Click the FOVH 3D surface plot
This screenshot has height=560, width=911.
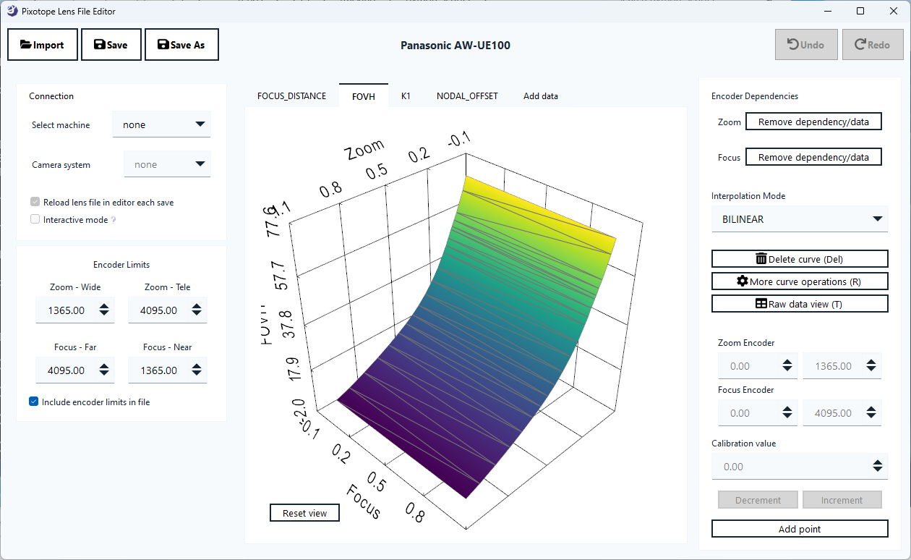pos(466,326)
